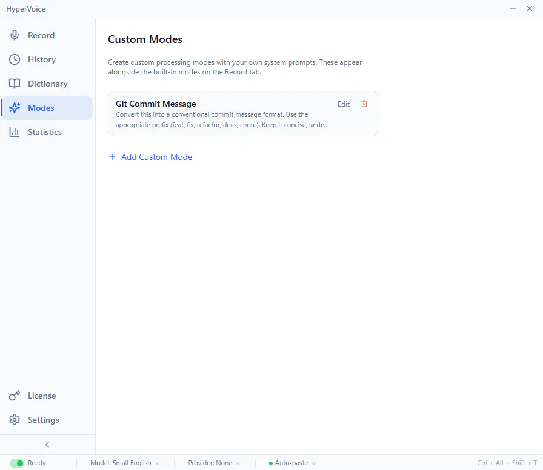543x470 pixels.
Task: Open the Auto-paste dropdown
Action: coord(292,463)
